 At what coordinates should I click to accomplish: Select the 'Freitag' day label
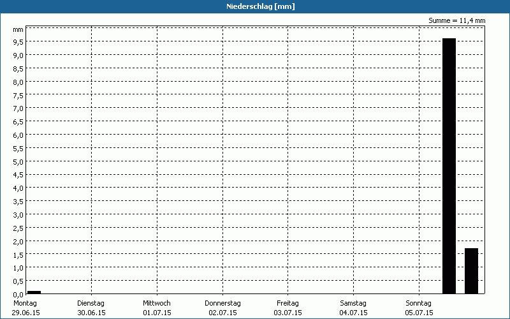pyautogui.click(x=288, y=303)
